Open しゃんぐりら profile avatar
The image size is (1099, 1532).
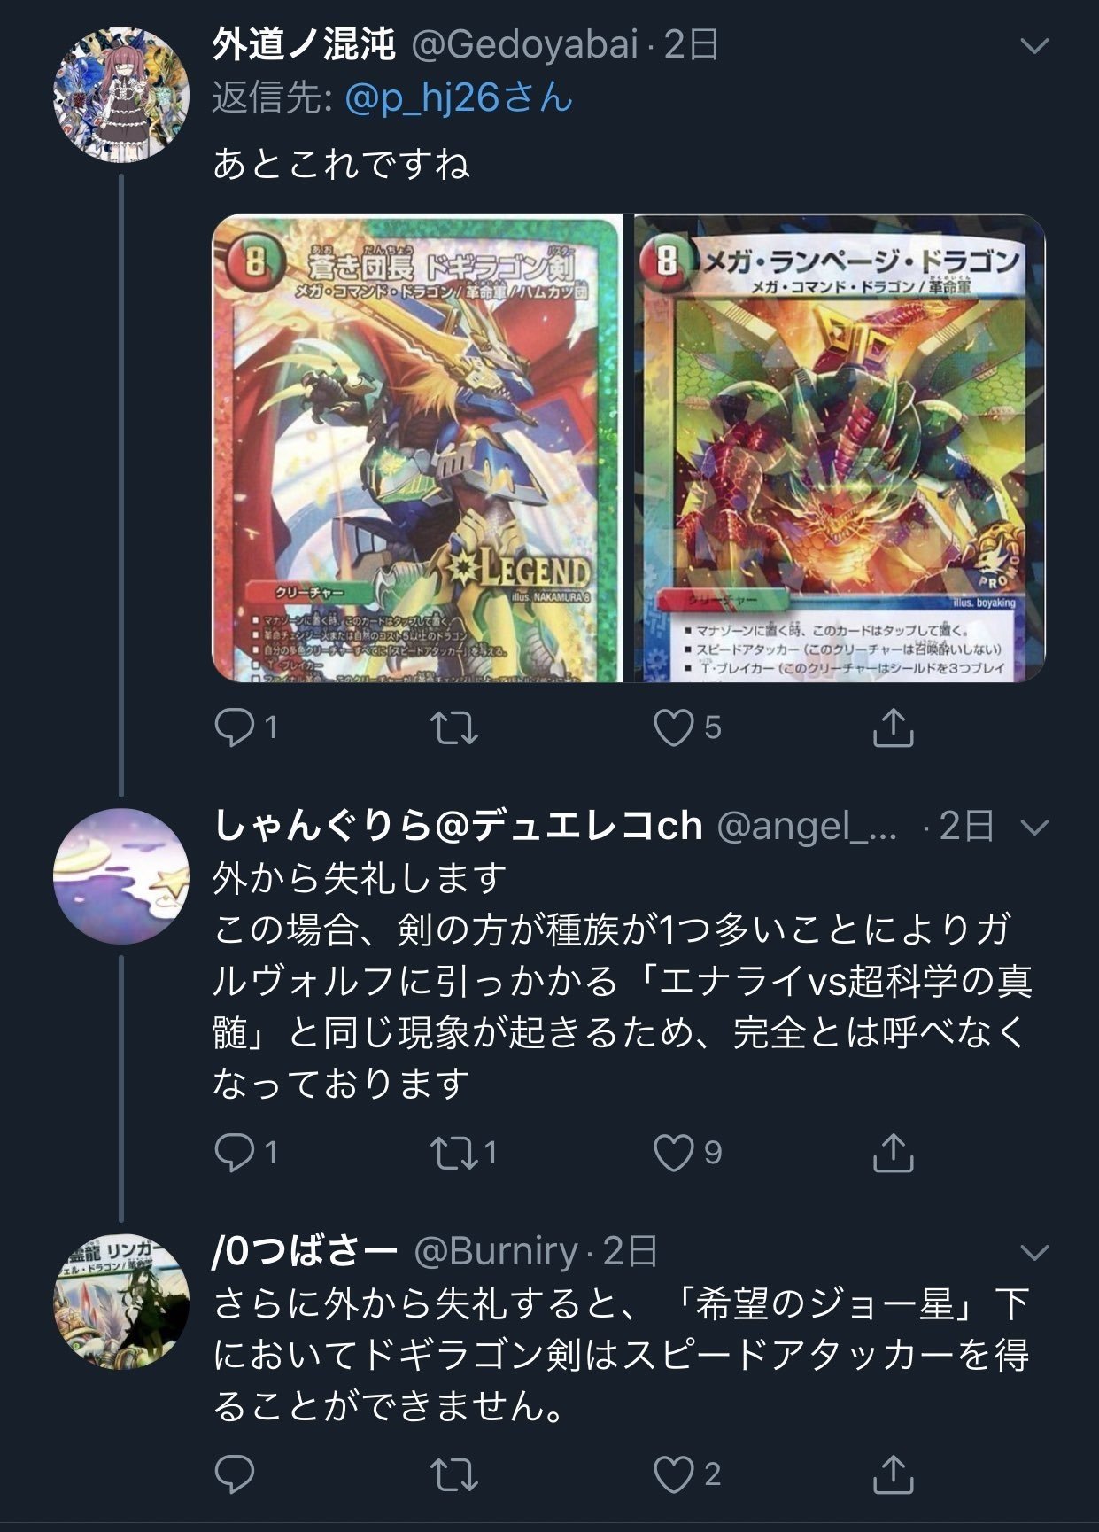pos(121,876)
